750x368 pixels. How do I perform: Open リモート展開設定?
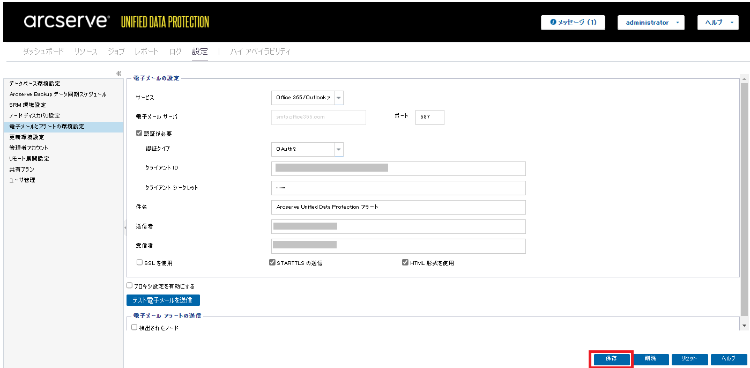click(x=63, y=159)
